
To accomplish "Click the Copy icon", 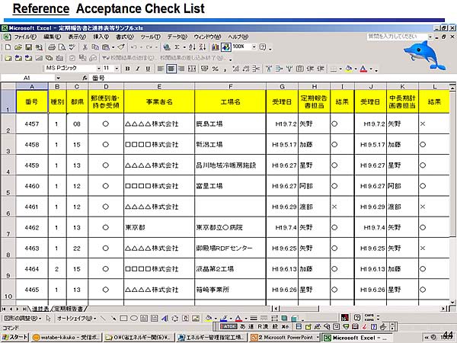I will coord(95,47).
